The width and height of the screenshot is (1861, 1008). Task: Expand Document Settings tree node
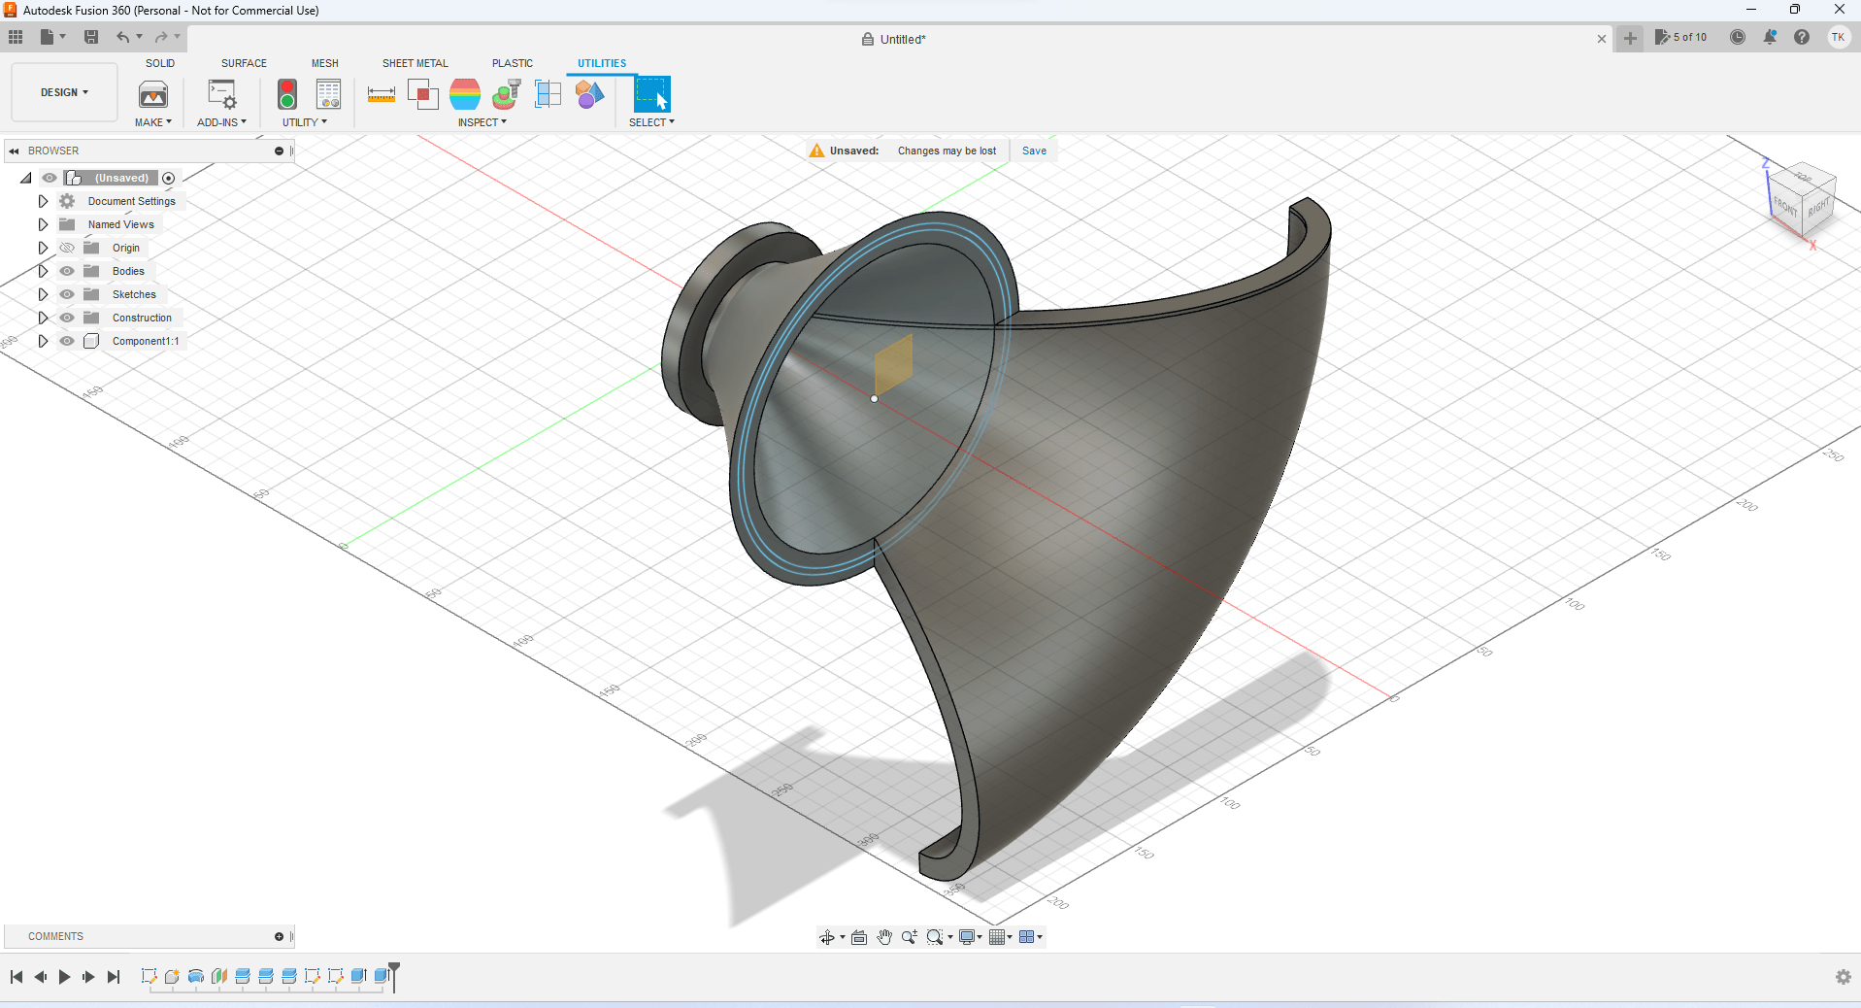click(43, 201)
